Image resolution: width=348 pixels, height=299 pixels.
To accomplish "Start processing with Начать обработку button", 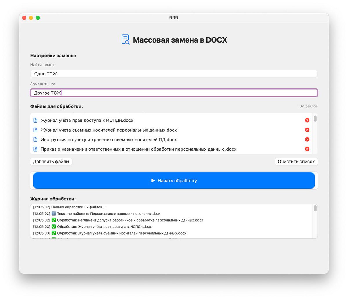I will 174,181.
